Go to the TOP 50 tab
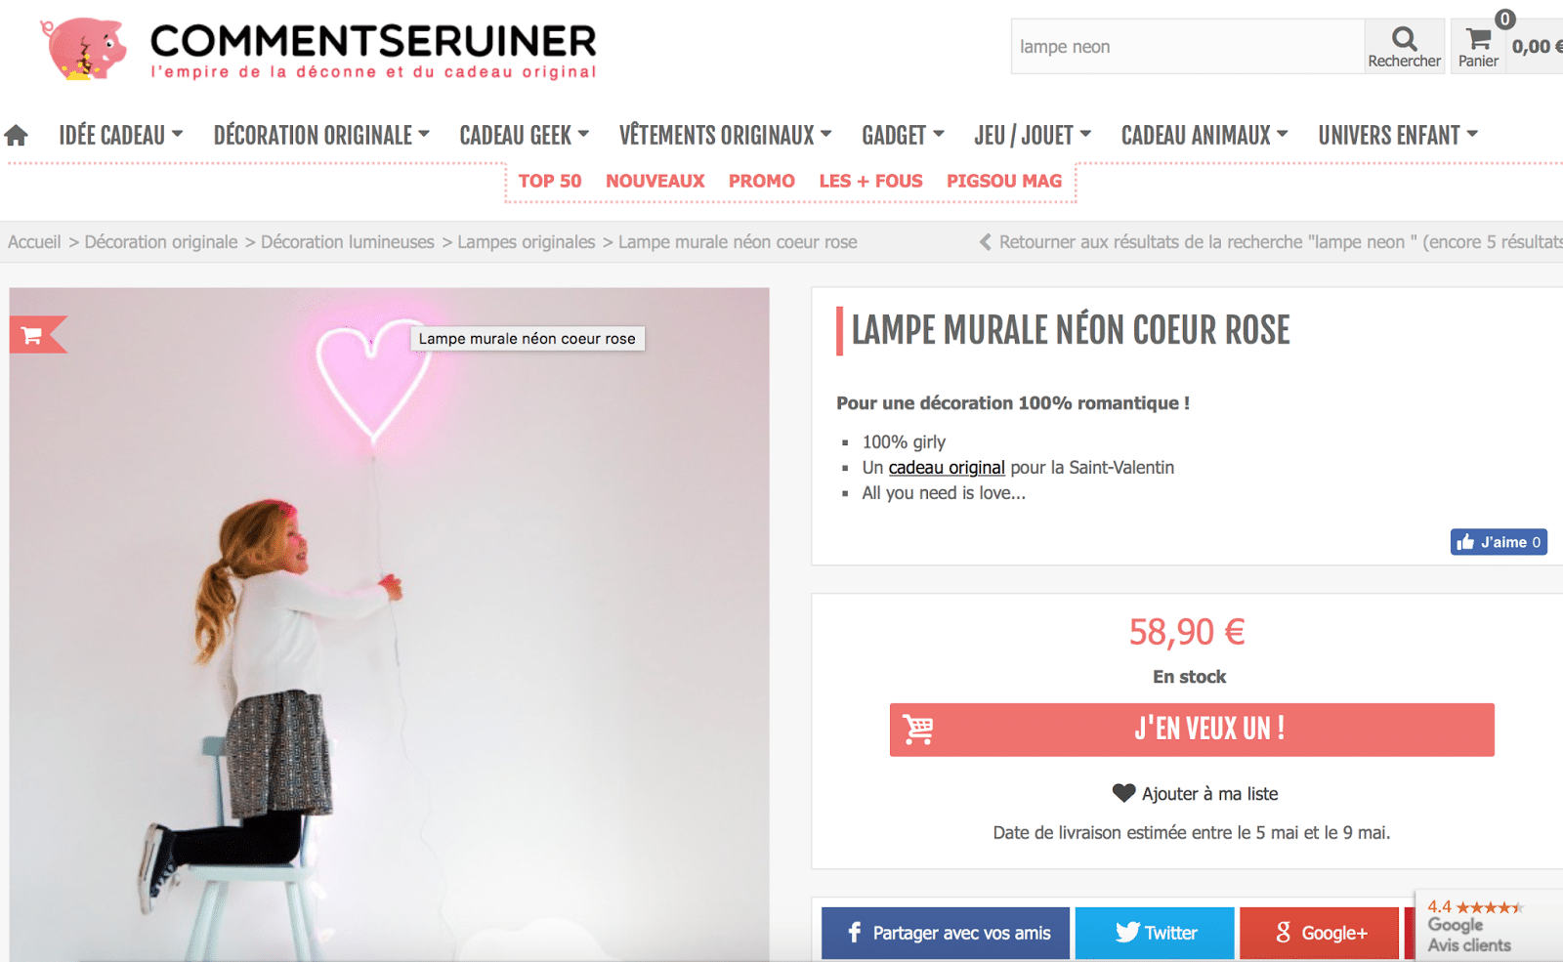The height and width of the screenshot is (962, 1563). (549, 181)
